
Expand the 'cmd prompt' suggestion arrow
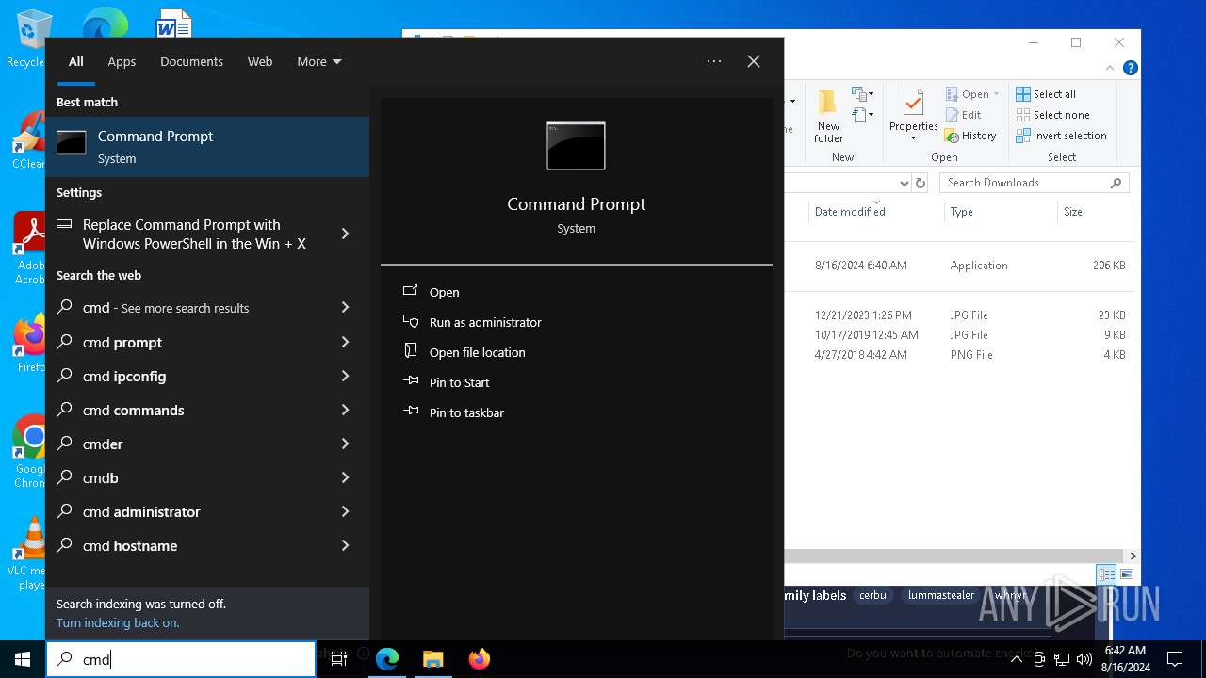click(345, 342)
